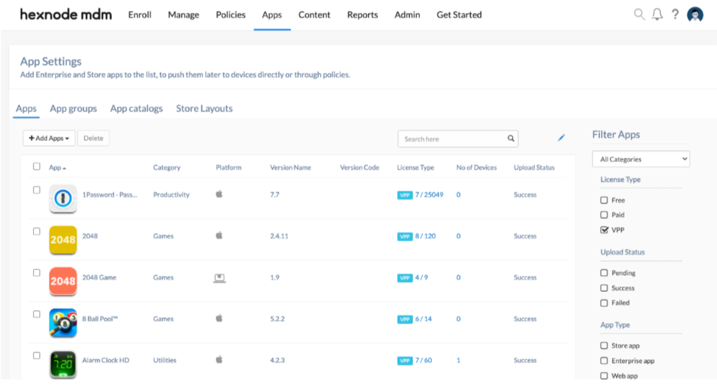
Task: Open the Add Apps dropdown button
Action: (49, 138)
